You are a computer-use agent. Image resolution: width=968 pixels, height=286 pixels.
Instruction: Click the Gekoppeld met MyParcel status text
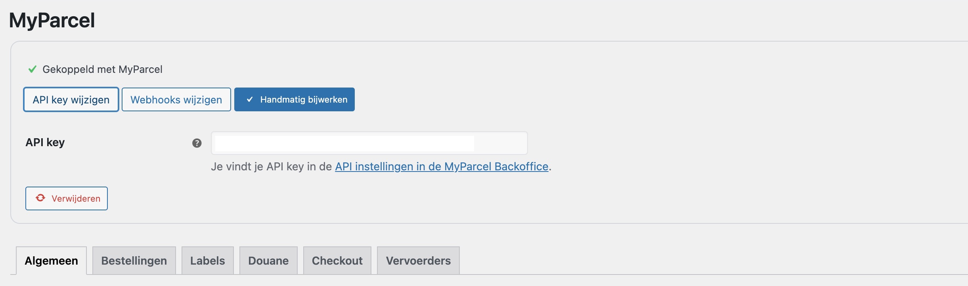pyautogui.click(x=103, y=69)
